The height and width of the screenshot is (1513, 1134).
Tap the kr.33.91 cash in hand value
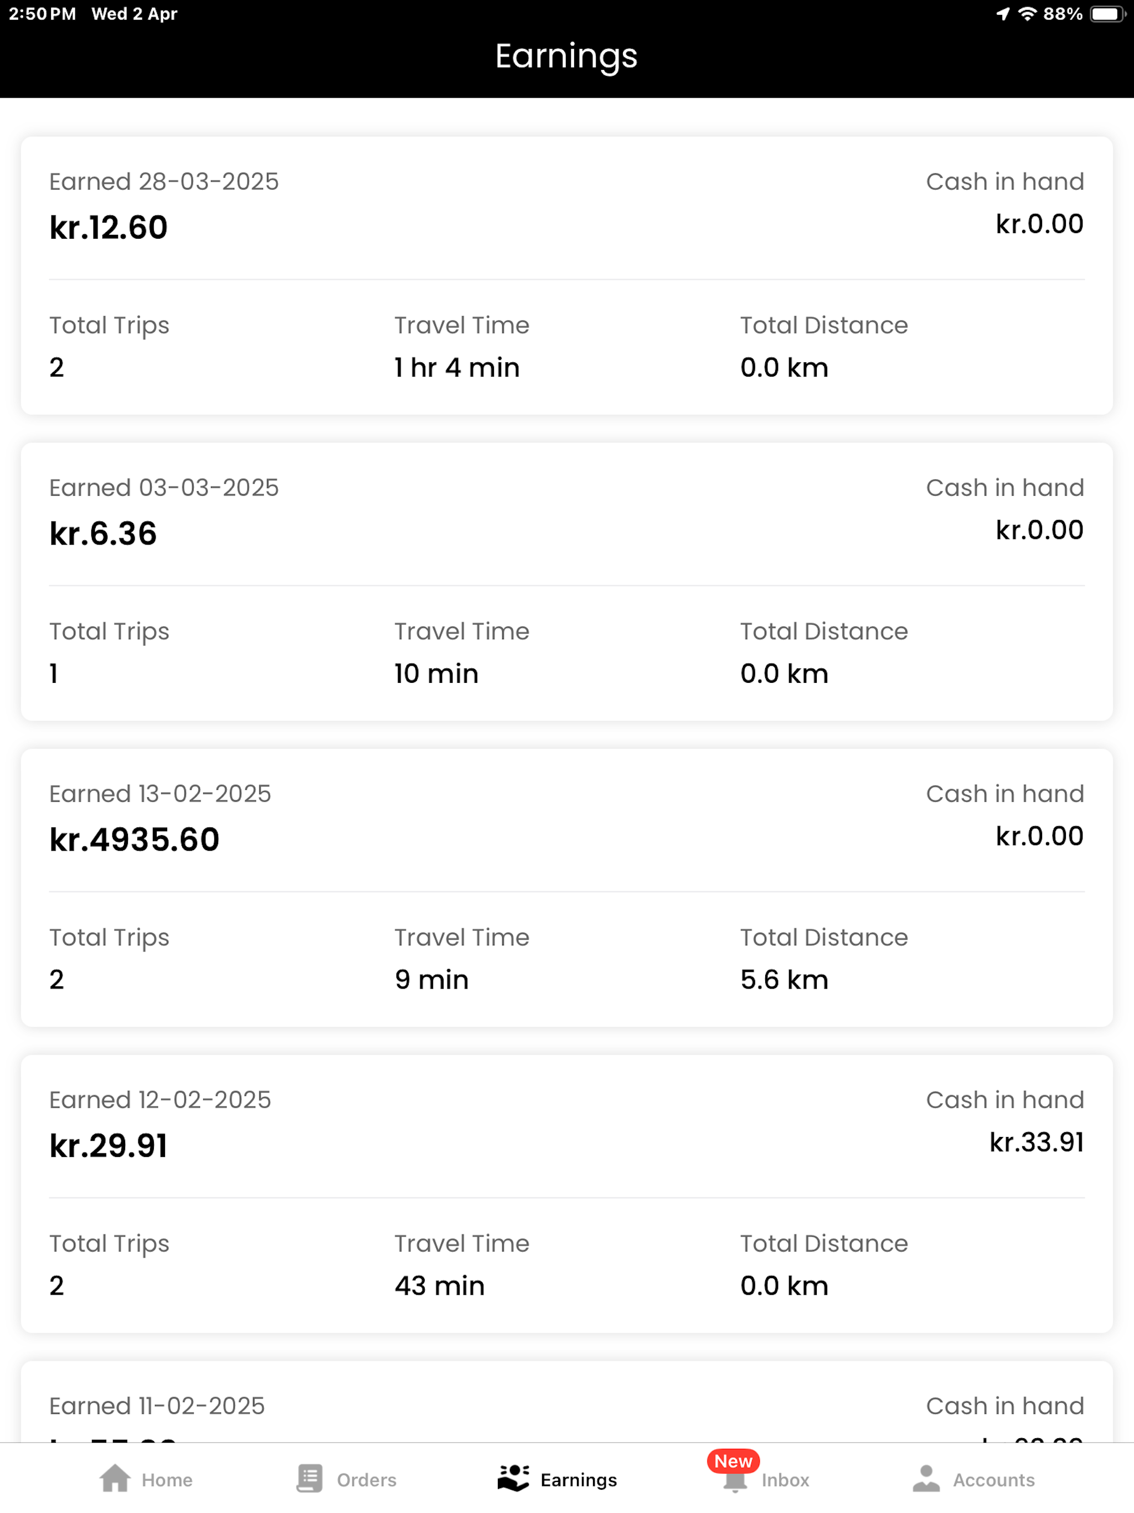point(1036,1143)
